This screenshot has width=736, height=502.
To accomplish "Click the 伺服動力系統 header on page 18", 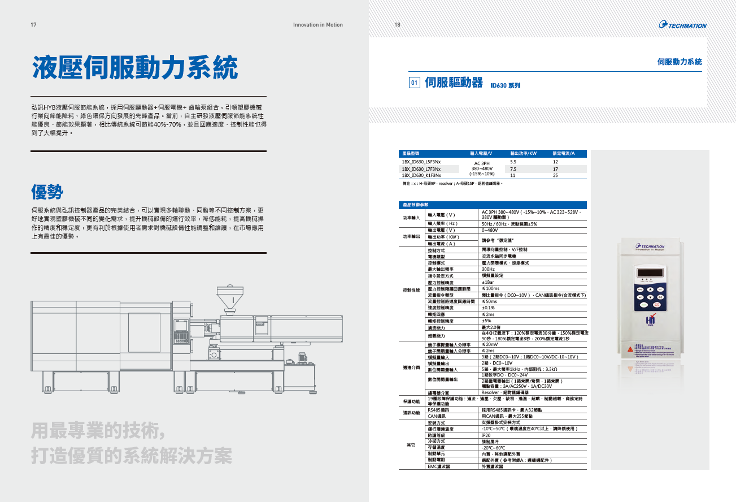I will pos(680,61).
